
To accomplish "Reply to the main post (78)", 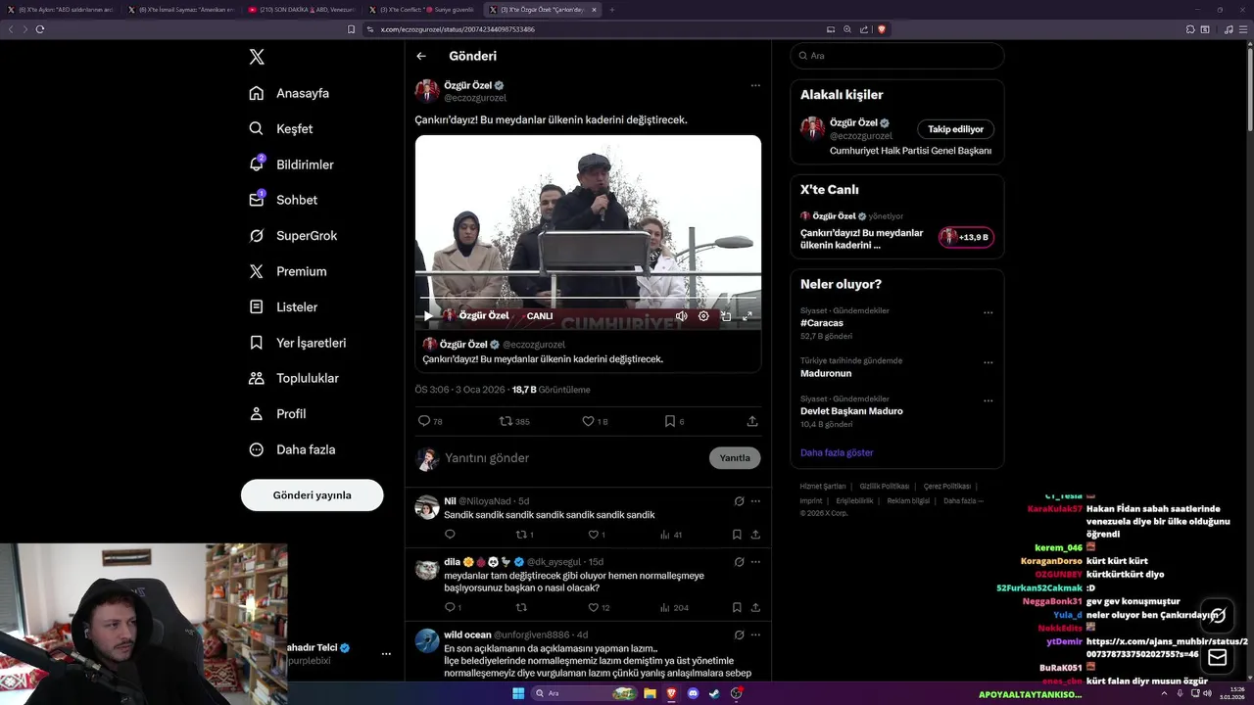I will pyautogui.click(x=430, y=421).
